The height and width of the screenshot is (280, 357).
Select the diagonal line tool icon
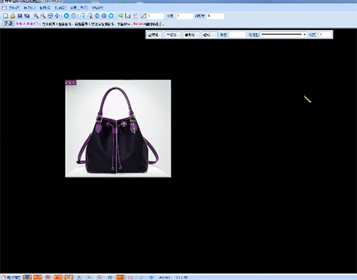point(144,16)
